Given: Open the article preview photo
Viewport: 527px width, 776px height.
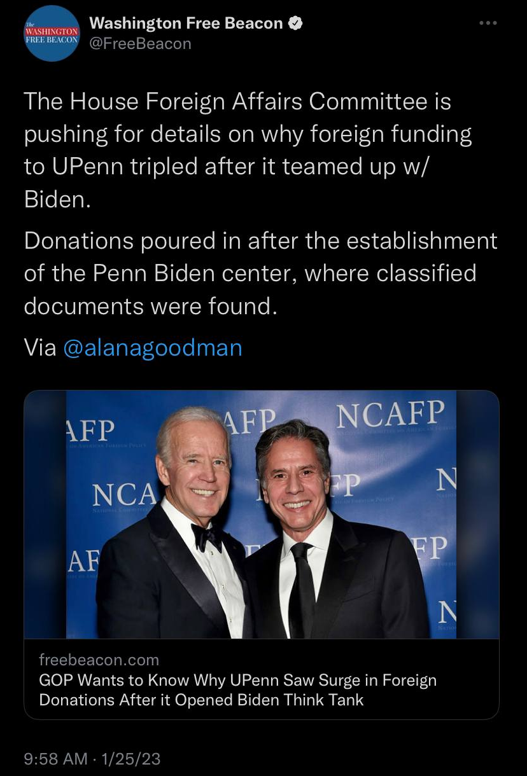Looking at the screenshot, I should 262,515.
